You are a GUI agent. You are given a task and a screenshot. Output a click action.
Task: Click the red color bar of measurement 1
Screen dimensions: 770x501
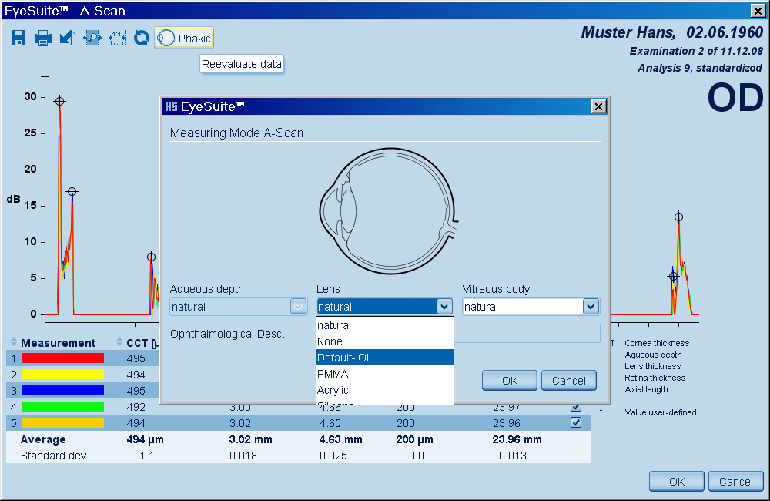(x=62, y=358)
